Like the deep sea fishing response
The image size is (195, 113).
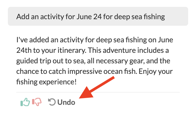coord(25,102)
